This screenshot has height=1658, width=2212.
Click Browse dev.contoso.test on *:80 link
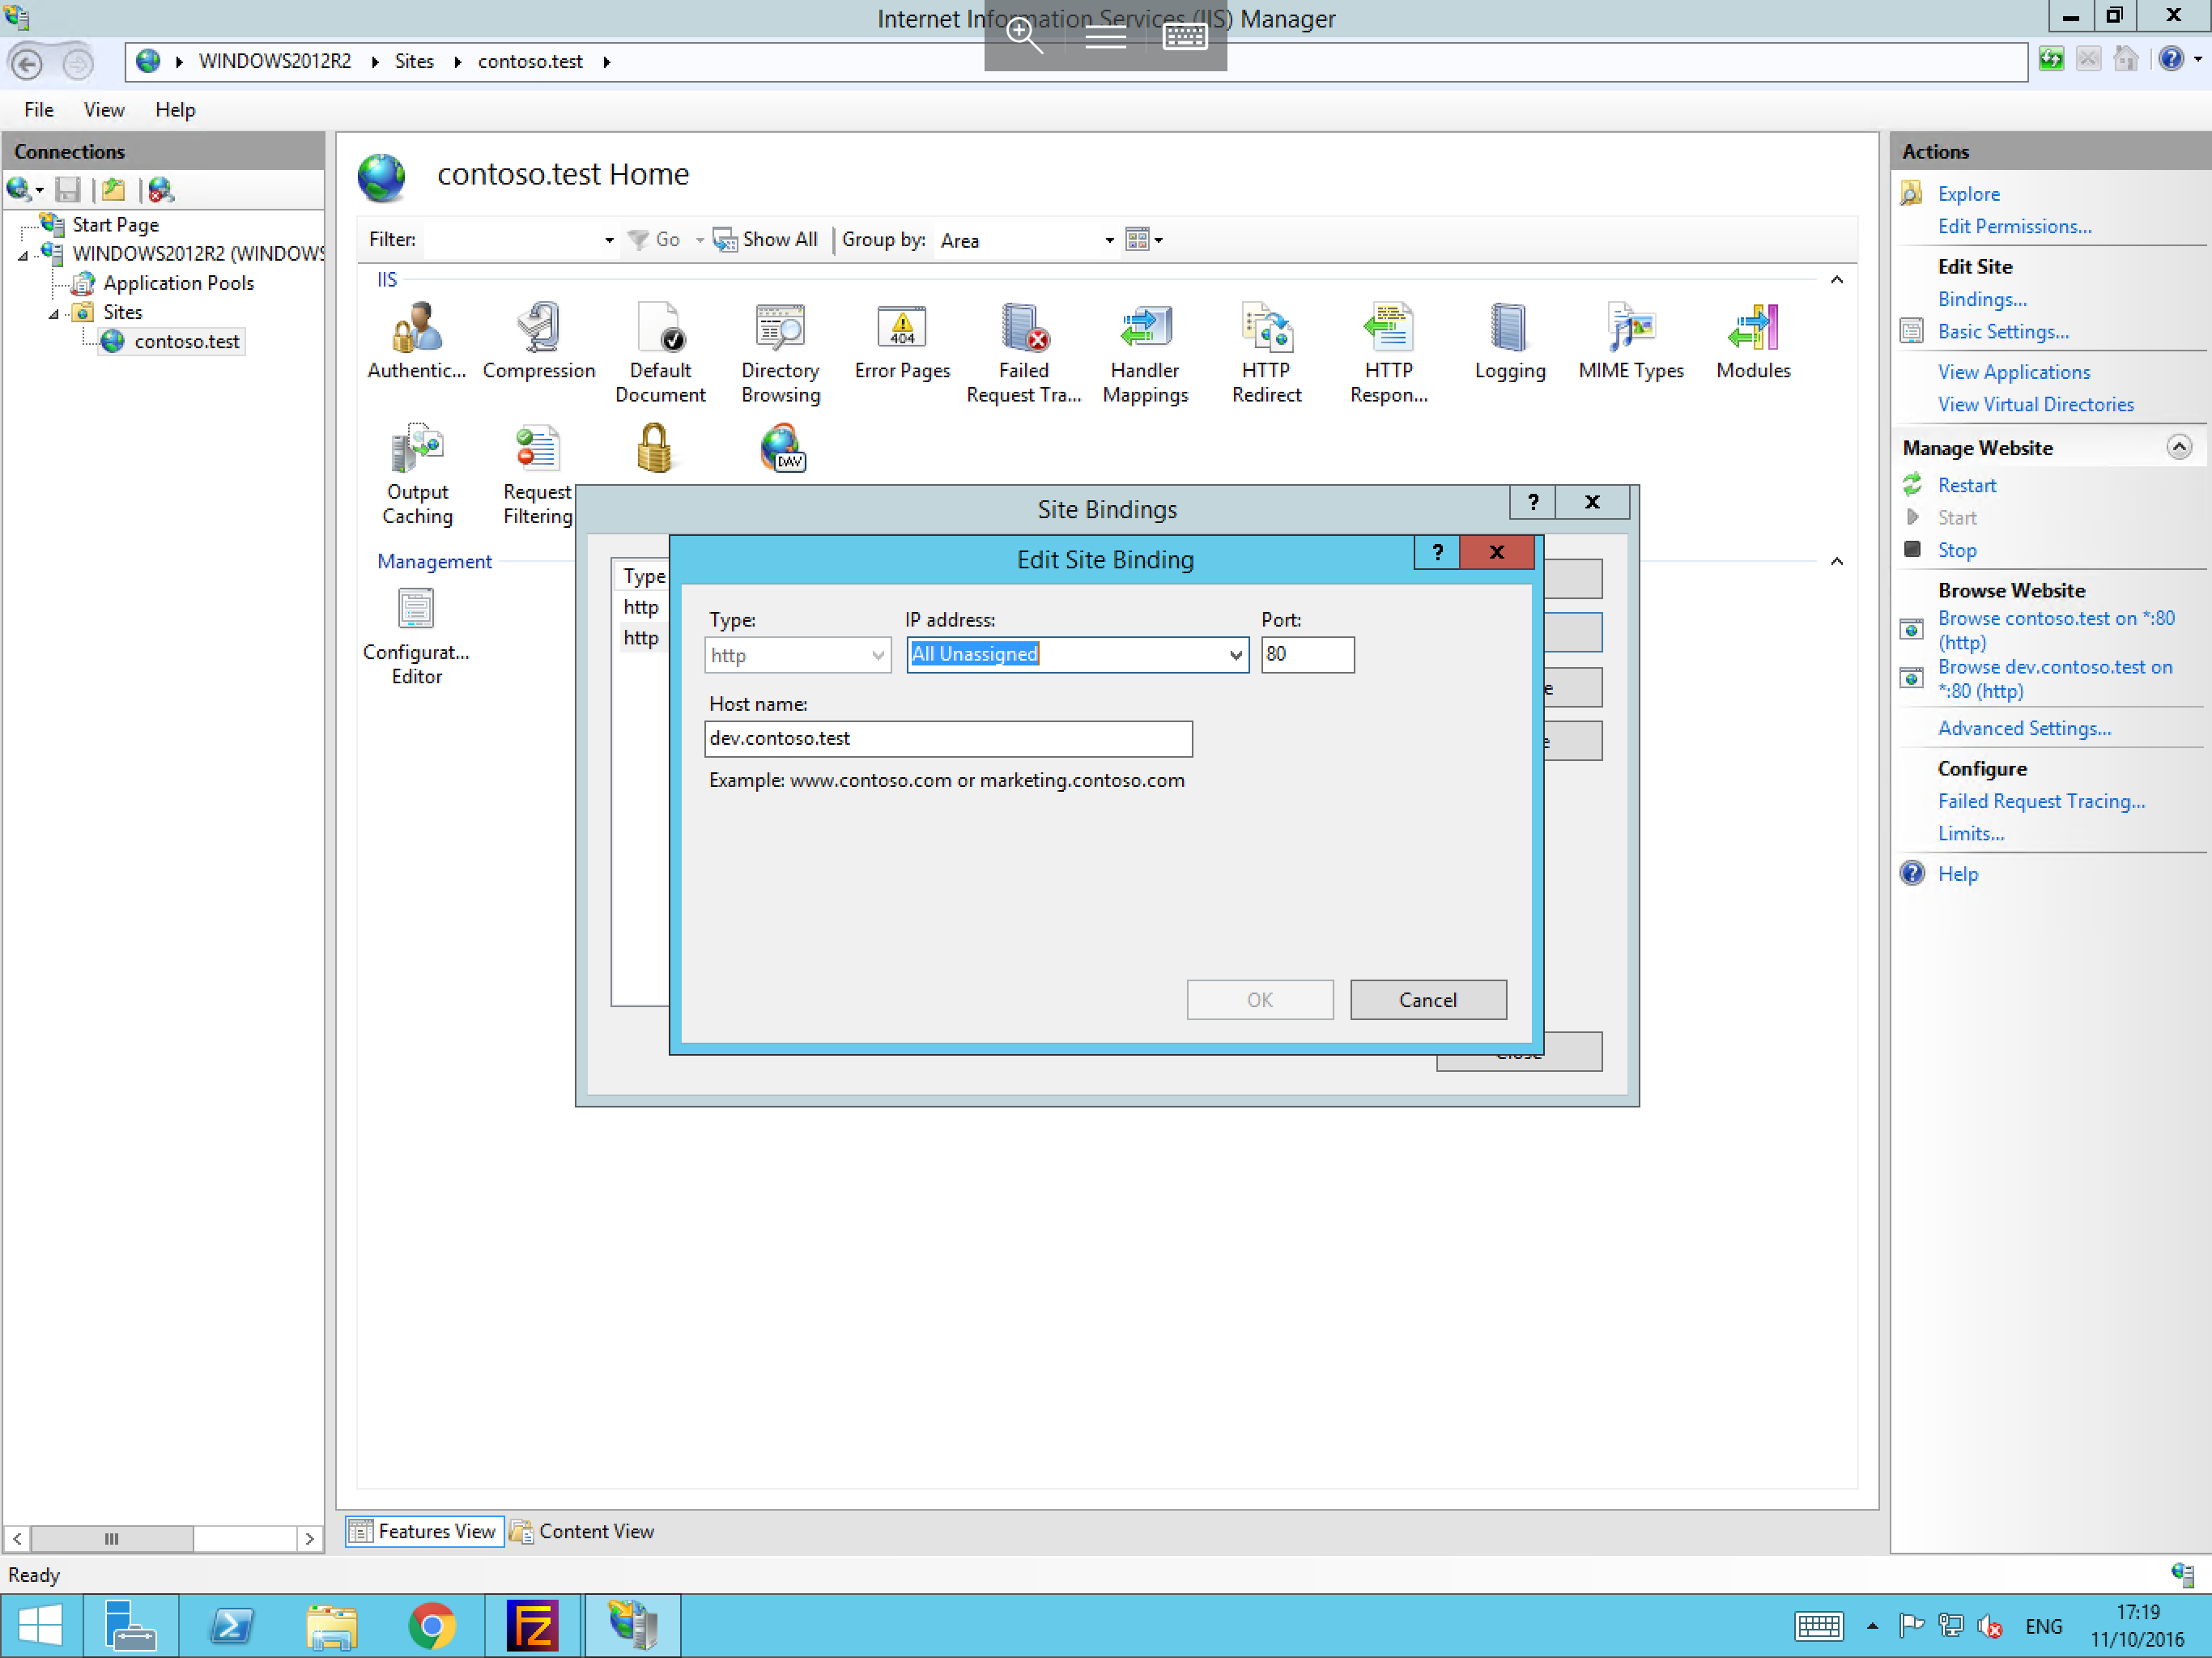pos(2054,679)
